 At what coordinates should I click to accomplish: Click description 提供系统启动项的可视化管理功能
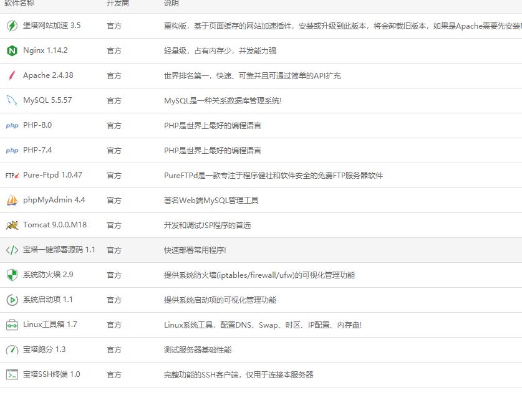pos(220,300)
